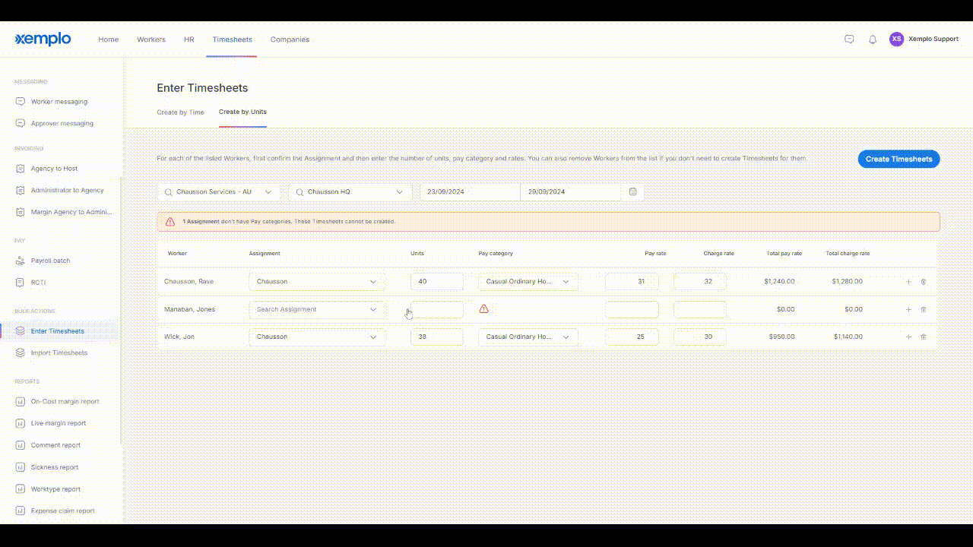The width and height of the screenshot is (973, 547).
Task: Click the Enter Timesheets stack icon
Action: pos(21,331)
